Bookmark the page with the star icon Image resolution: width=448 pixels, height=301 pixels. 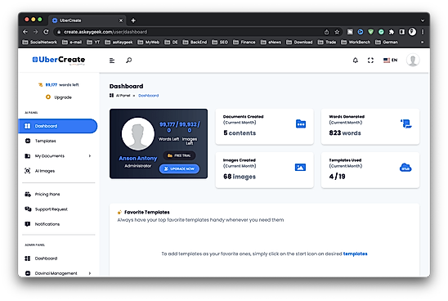(337, 32)
